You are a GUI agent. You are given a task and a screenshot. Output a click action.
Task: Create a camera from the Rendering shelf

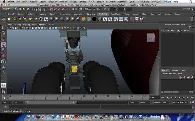click(x=41, y=19)
